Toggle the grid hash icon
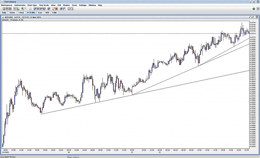Screen dimensions: 260x158 [x=61, y=9]
